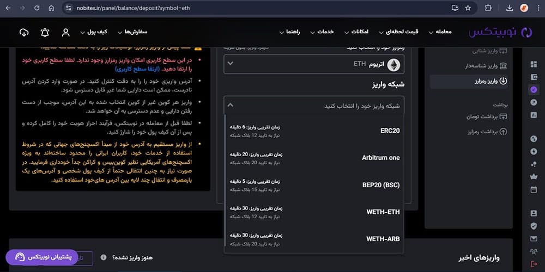Screen dimensions: 545x272
Task: Click the network list scrollbar
Action: pos(225,181)
